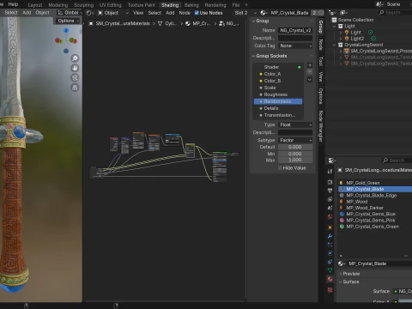412x309 pixels.
Task: Click the NG_ node group breadcrumb icon
Action: (221, 23)
